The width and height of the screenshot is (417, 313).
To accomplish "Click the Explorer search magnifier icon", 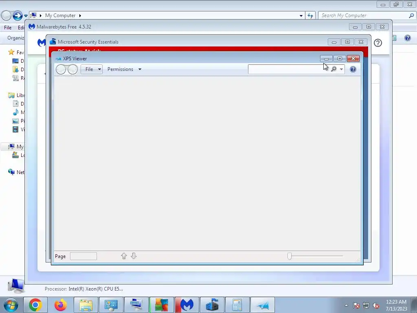I will [411, 15].
